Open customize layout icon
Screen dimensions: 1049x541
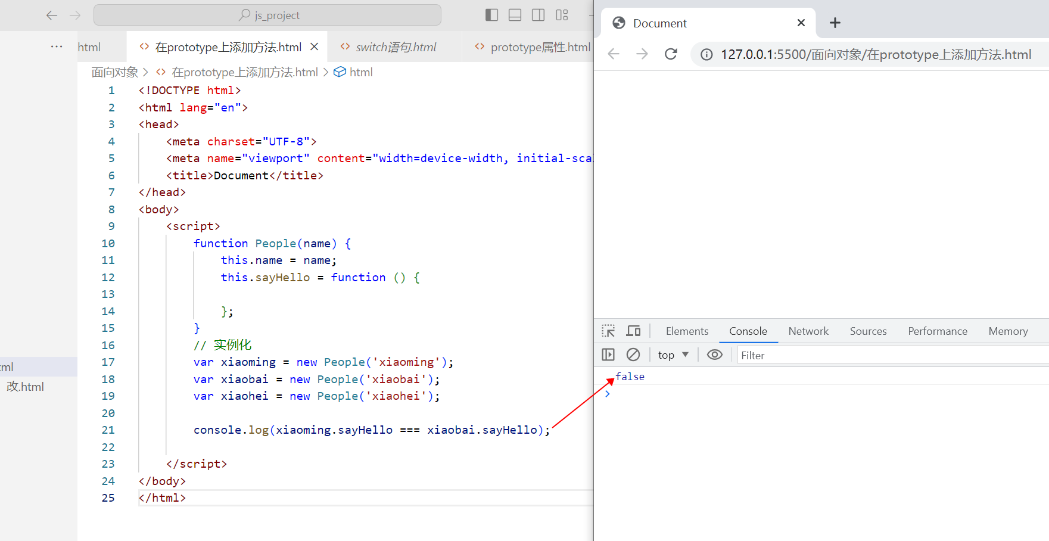(x=562, y=15)
